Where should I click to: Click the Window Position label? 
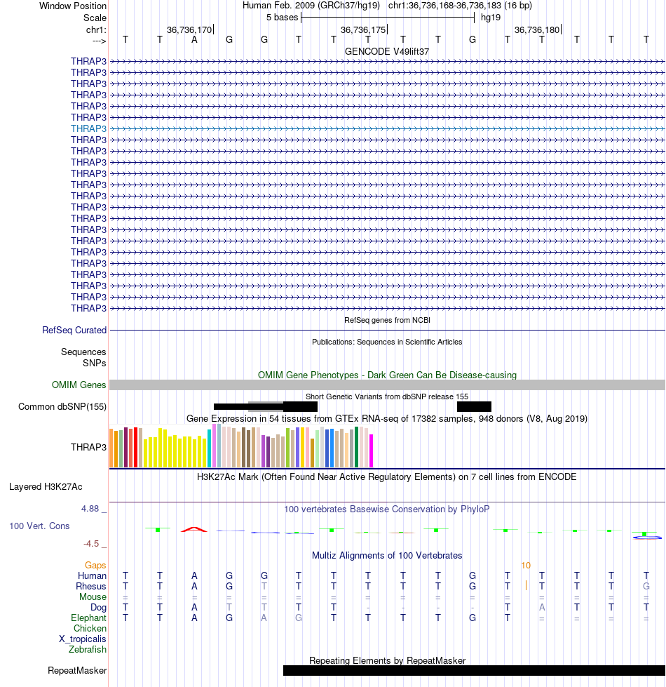pyautogui.click(x=73, y=6)
